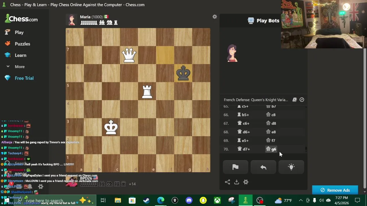Jump to move 67 Kd8
Screen dimensions: 367x206
pyautogui.click(x=271, y=123)
